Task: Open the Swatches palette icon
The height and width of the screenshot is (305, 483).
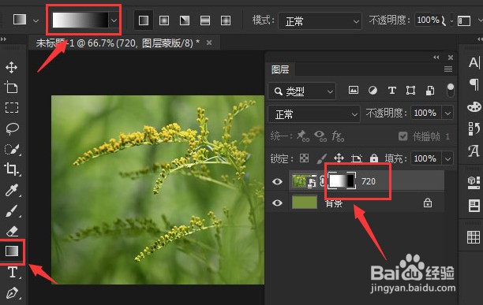Action: tap(474, 107)
